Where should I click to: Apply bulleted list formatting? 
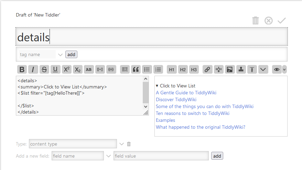(x=147, y=70)
